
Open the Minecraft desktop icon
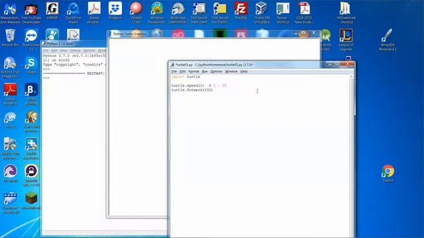pos(31,200)
